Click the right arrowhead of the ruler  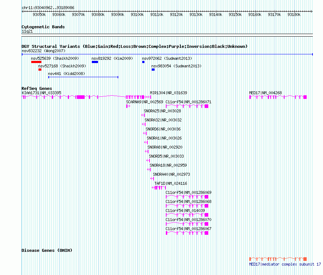311,11
